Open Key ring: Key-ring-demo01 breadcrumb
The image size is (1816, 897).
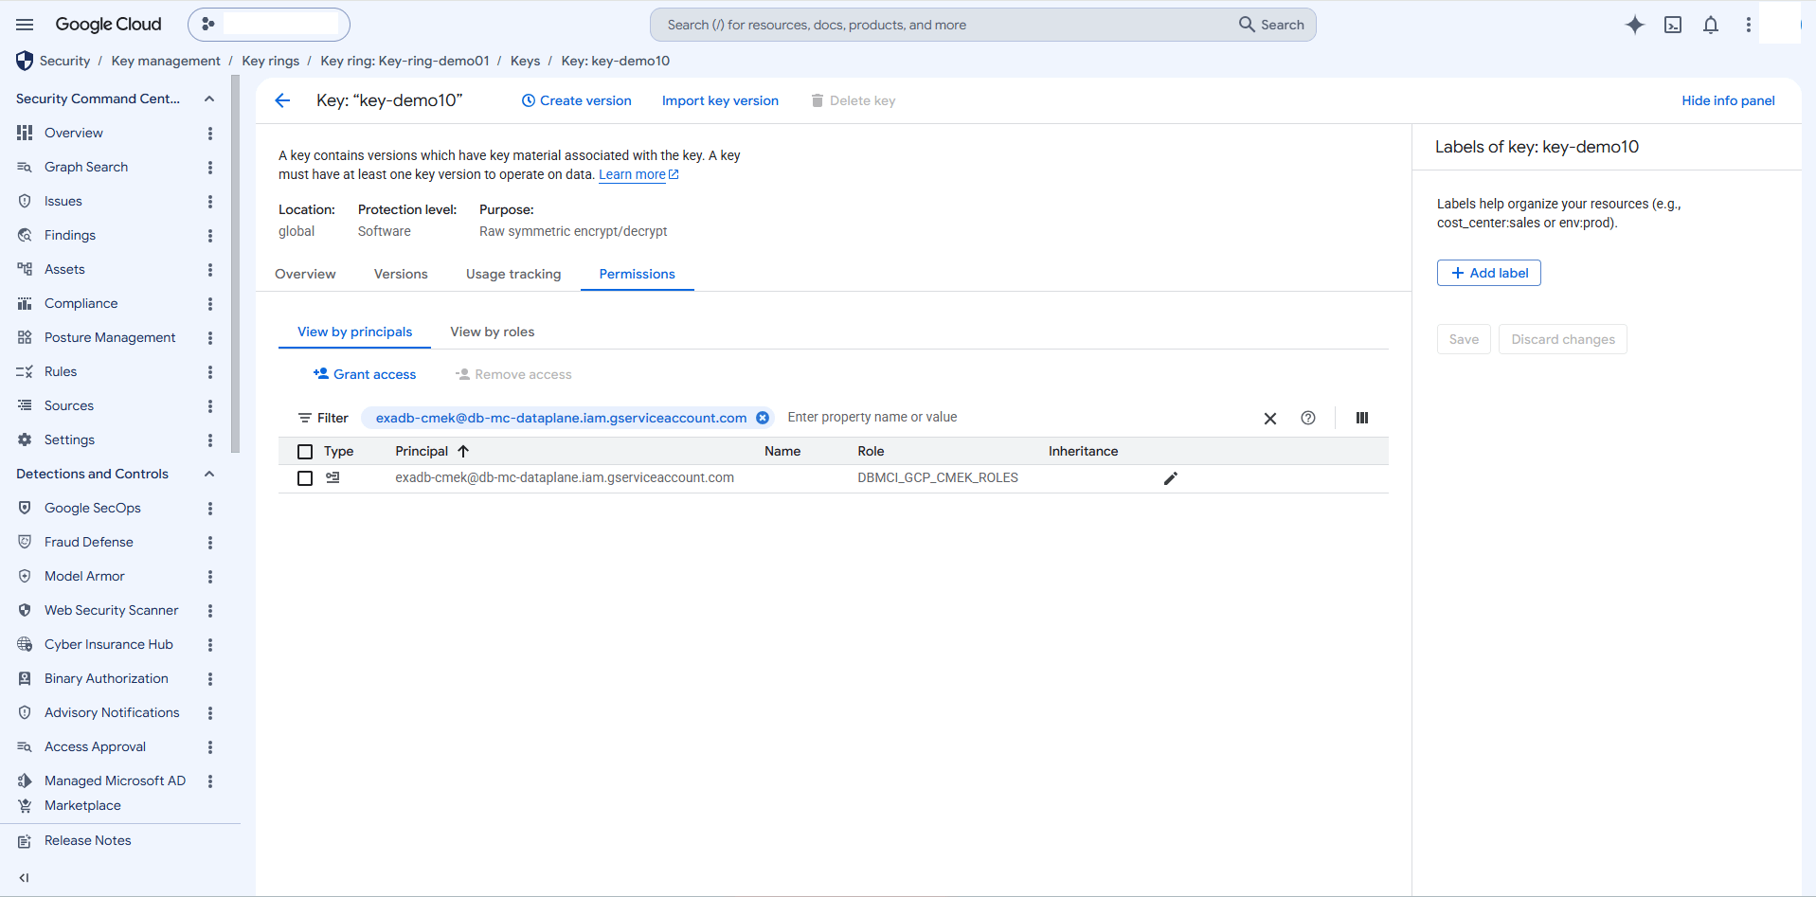[x=405, y=61]
